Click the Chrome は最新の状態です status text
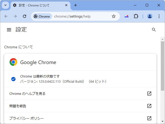Image resolution: width=165 pixels, height=124 pixels. tap(40, 76)
